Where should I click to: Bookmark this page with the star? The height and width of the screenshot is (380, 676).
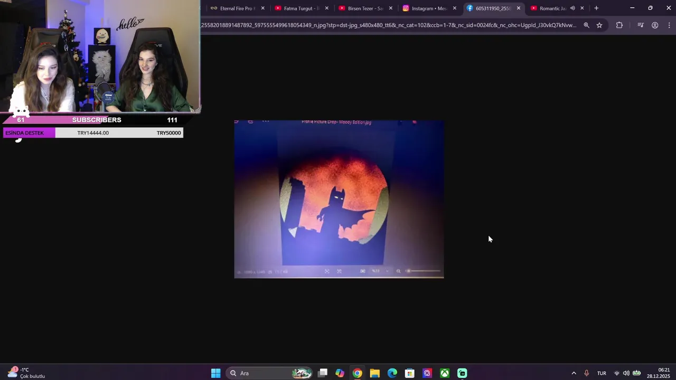[599, 25]
